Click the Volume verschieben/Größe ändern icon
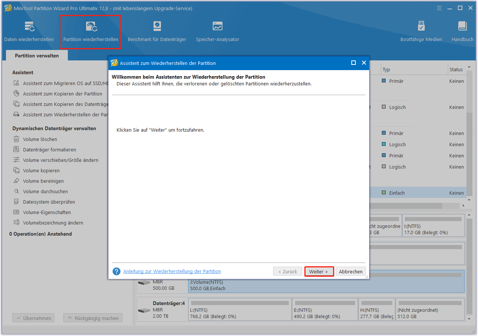This screenshot has width=478, height=336. (16, 160)
